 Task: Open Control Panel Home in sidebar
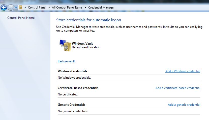[x=21, y=18]
